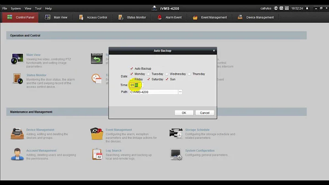329x185 pixels.
Task: Open the Main View panel icon
Action: (17, 59)
